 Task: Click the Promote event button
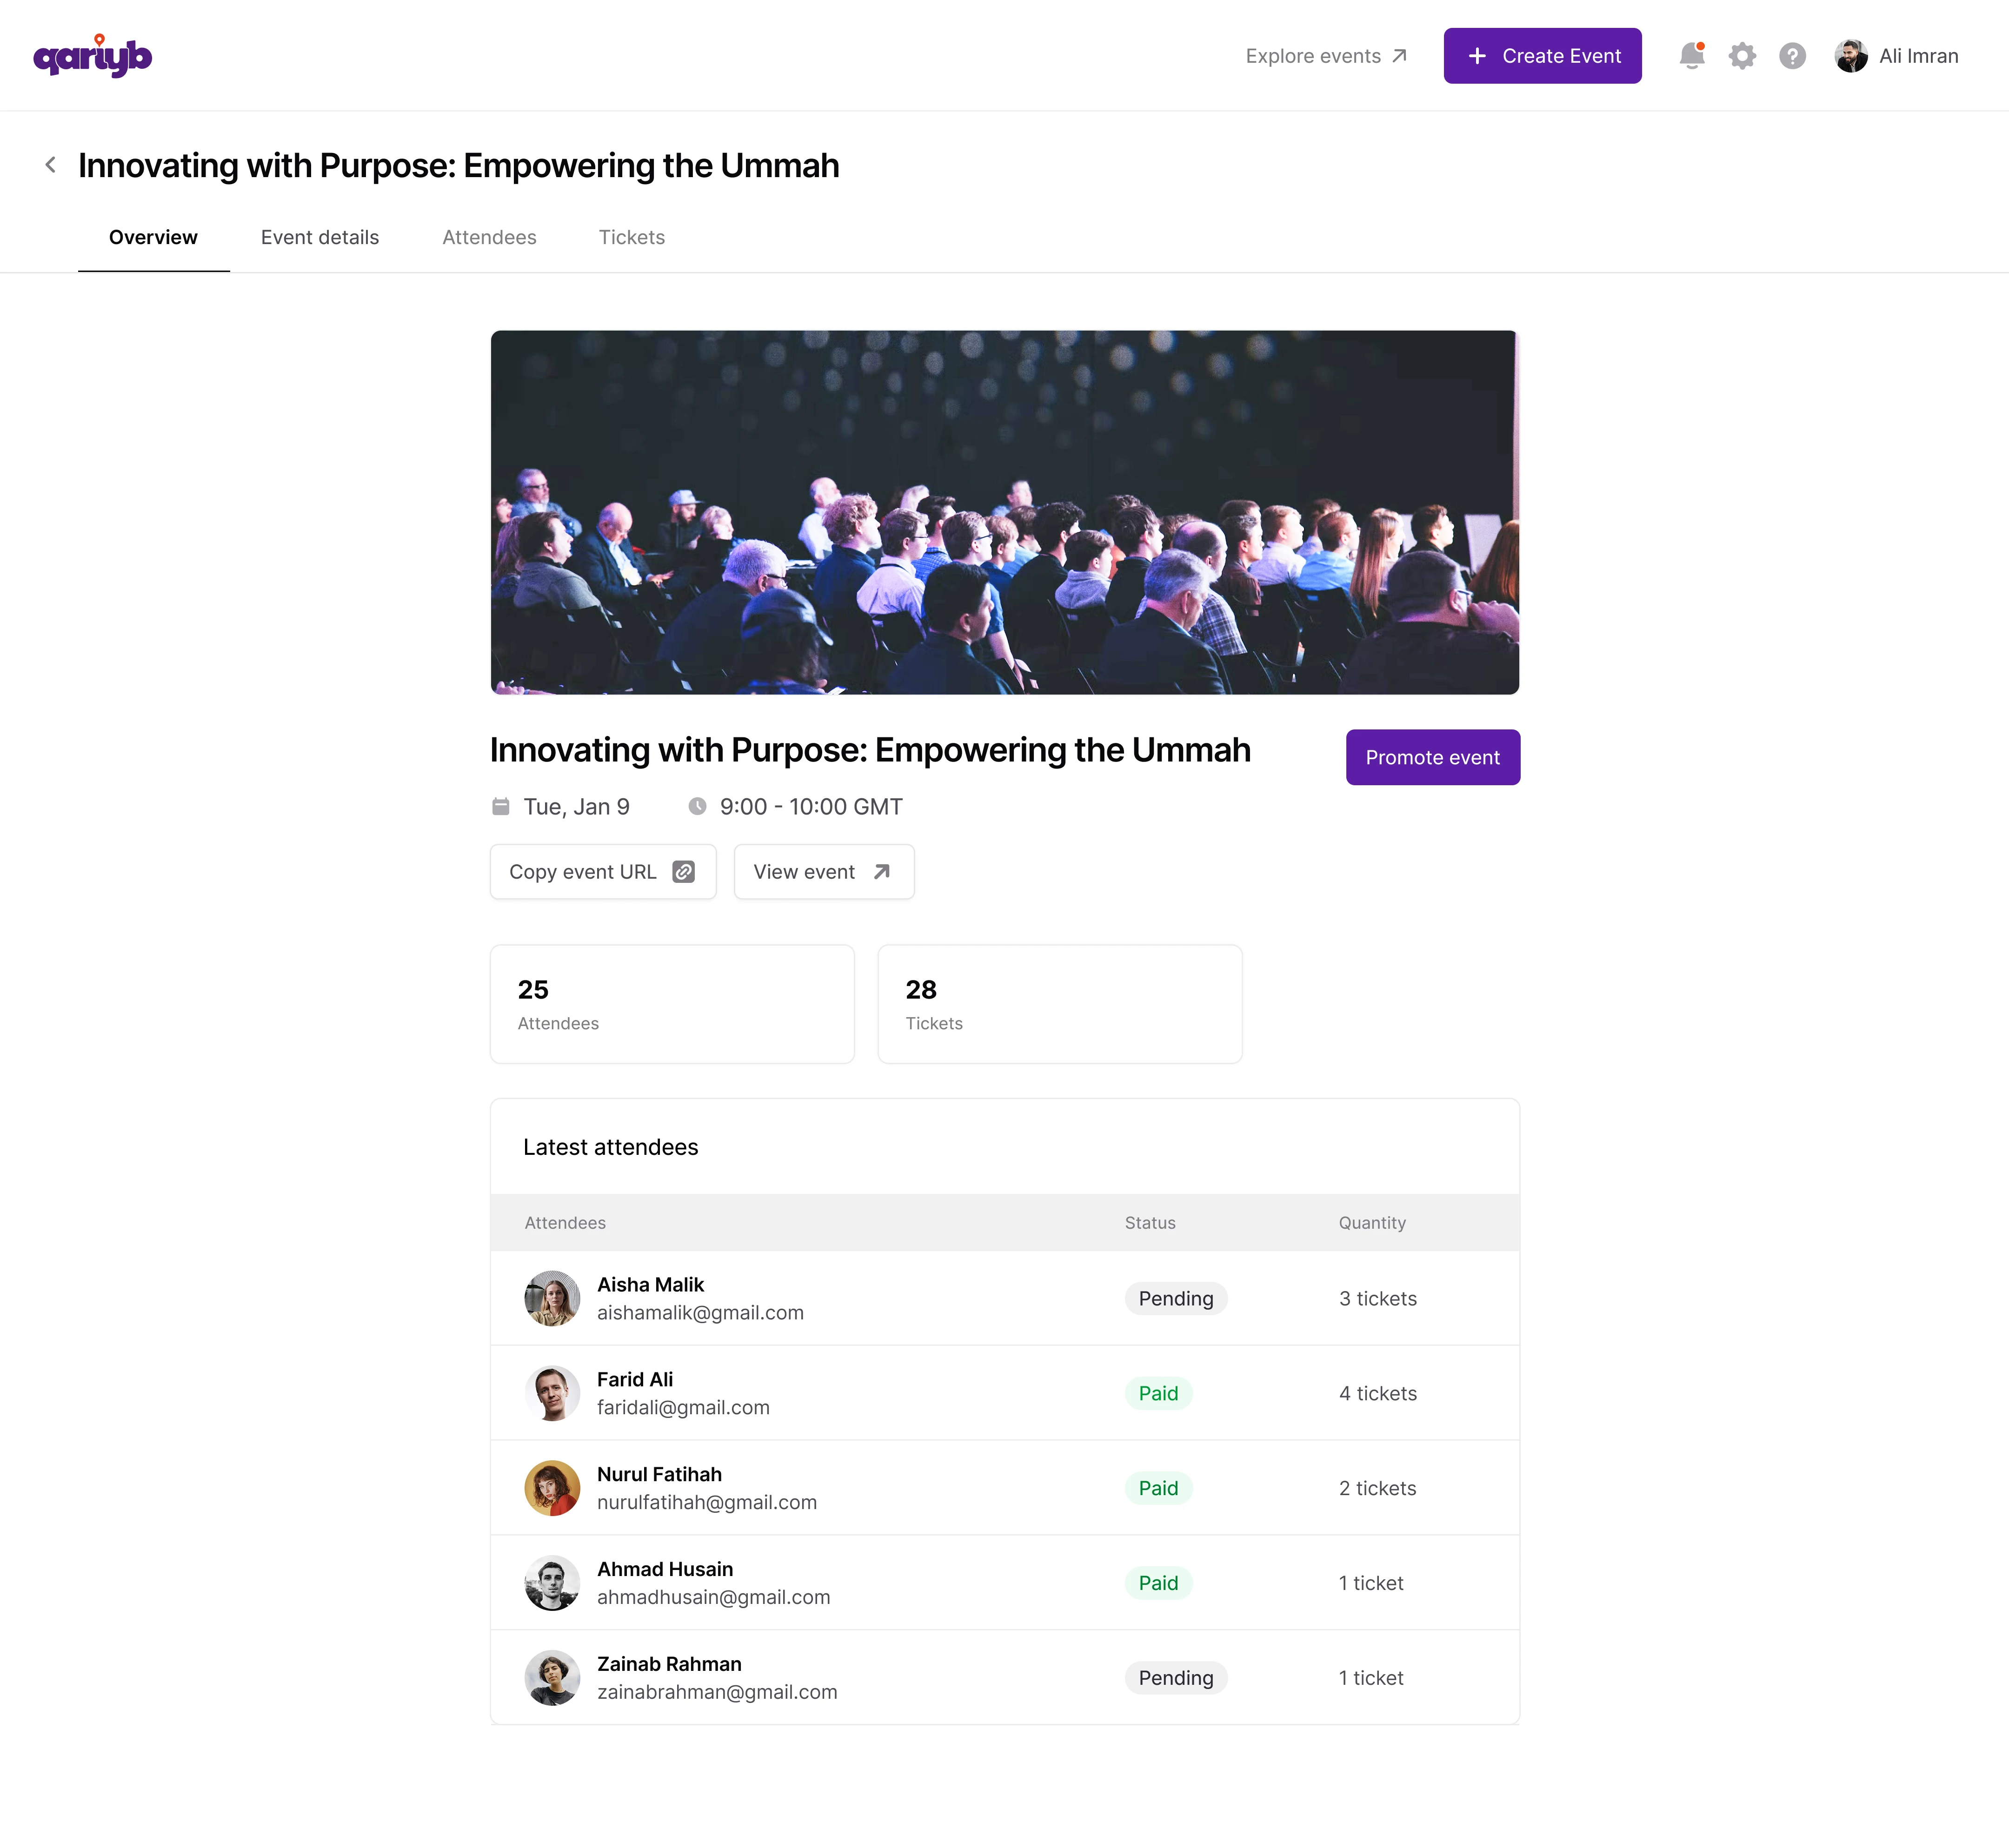[1432, 757]
